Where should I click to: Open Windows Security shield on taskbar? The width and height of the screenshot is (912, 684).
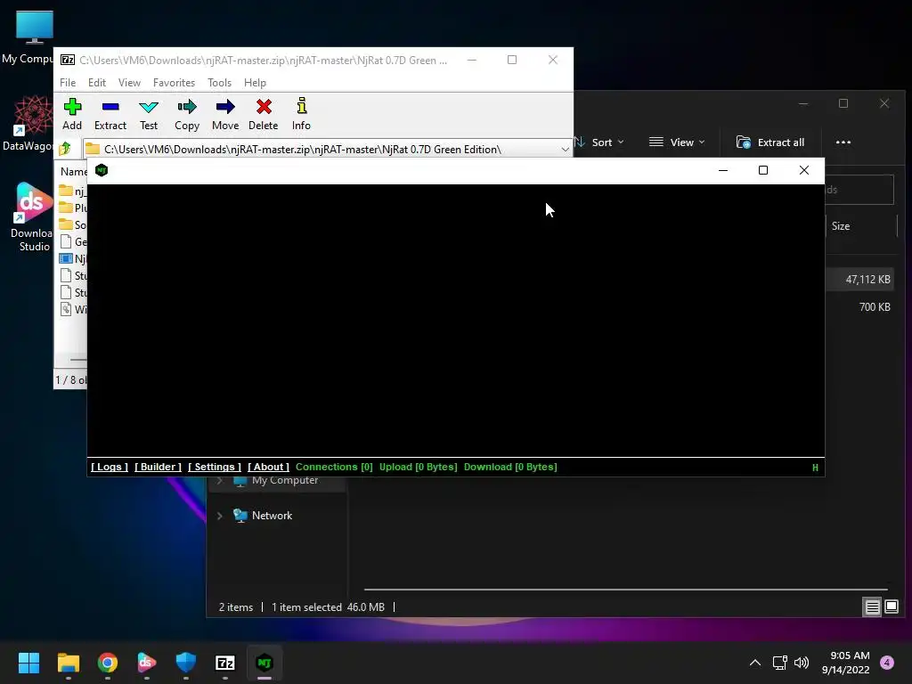pos(186,663)
